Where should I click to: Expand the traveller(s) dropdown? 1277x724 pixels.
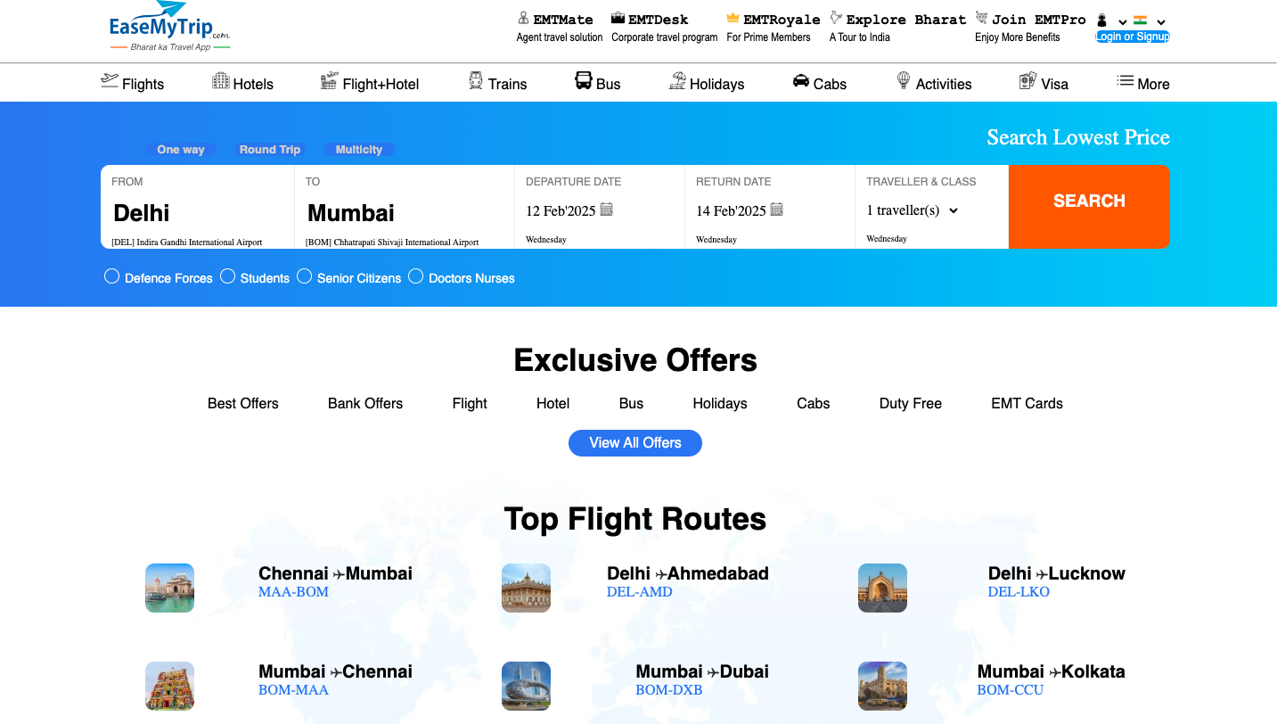(913, 210)
